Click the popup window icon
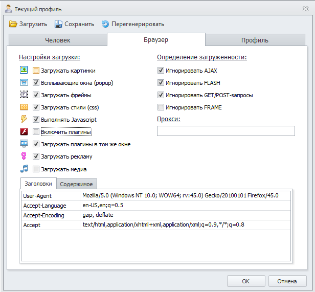315x292 pixels. (x=24, y=83)
